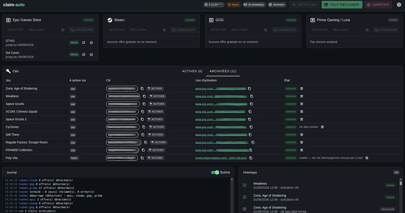Toggle the Suivre journal follow switch
The image size is (405, 213).
(215, 173)
